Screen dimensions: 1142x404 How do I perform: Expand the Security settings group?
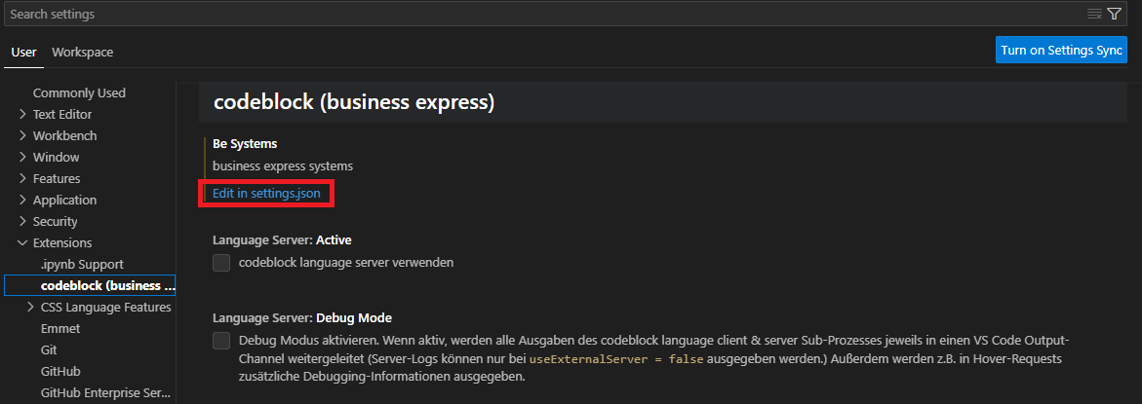[23, 222]
